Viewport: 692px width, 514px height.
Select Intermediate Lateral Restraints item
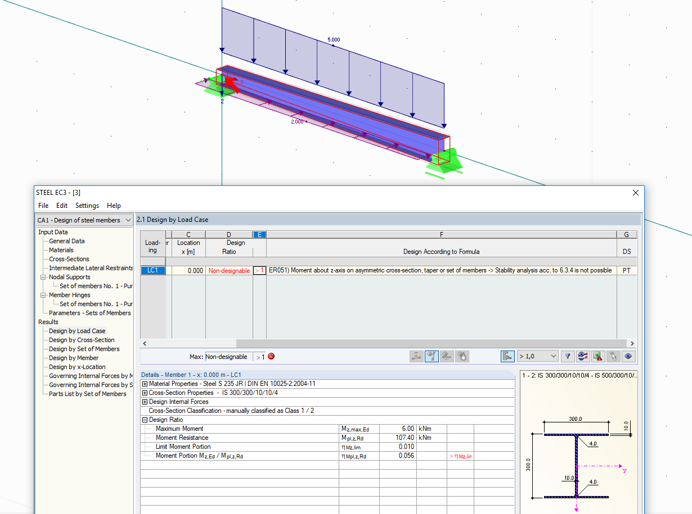pos(91,268)
